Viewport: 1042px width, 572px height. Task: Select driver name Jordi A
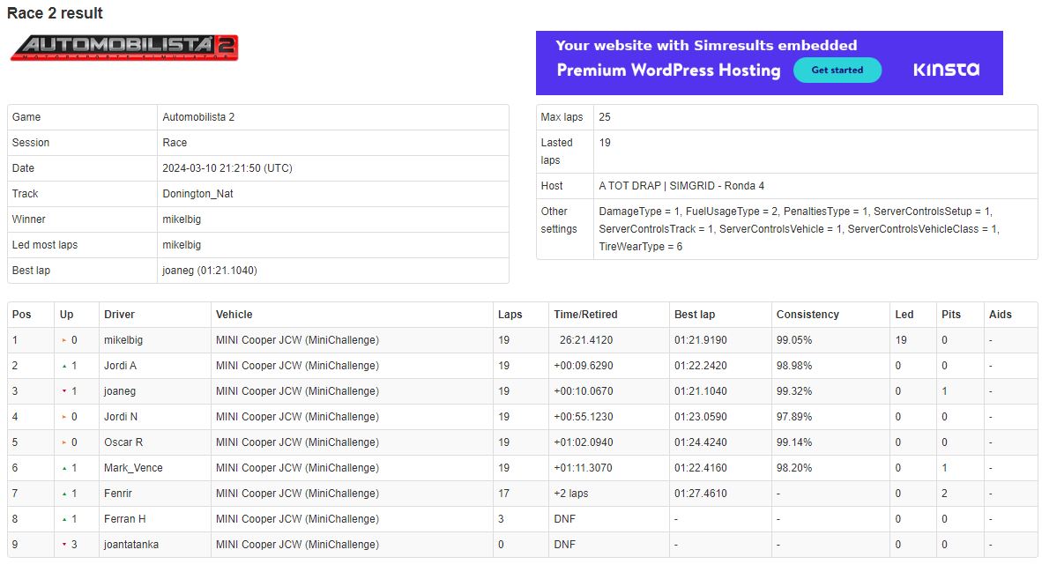coord(120,366)
